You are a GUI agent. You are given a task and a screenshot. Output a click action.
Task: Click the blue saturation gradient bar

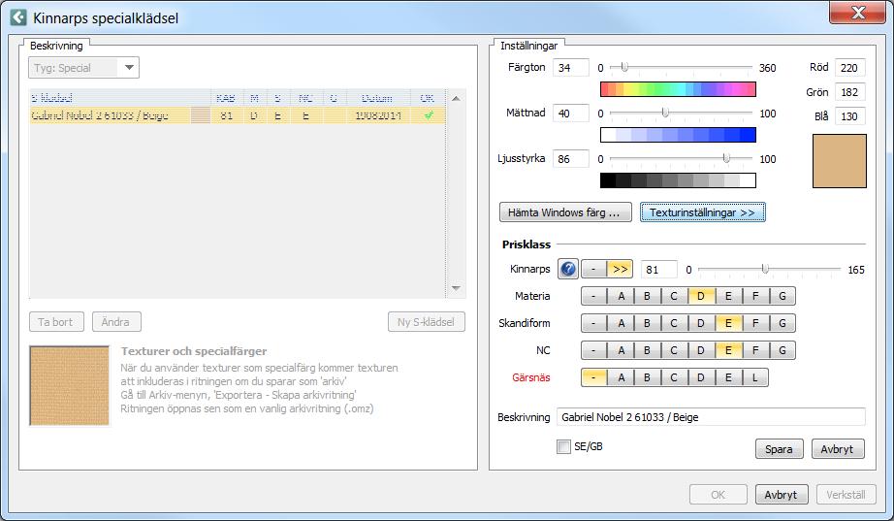(678, 135)
